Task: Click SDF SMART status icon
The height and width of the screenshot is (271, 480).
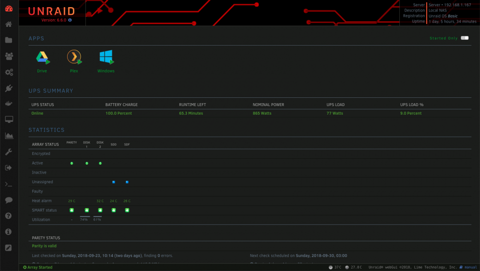Action: 127,210
